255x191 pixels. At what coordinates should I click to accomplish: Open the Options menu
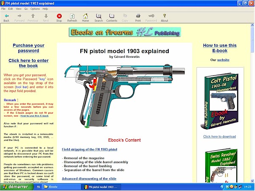click(x=35, y=9)
